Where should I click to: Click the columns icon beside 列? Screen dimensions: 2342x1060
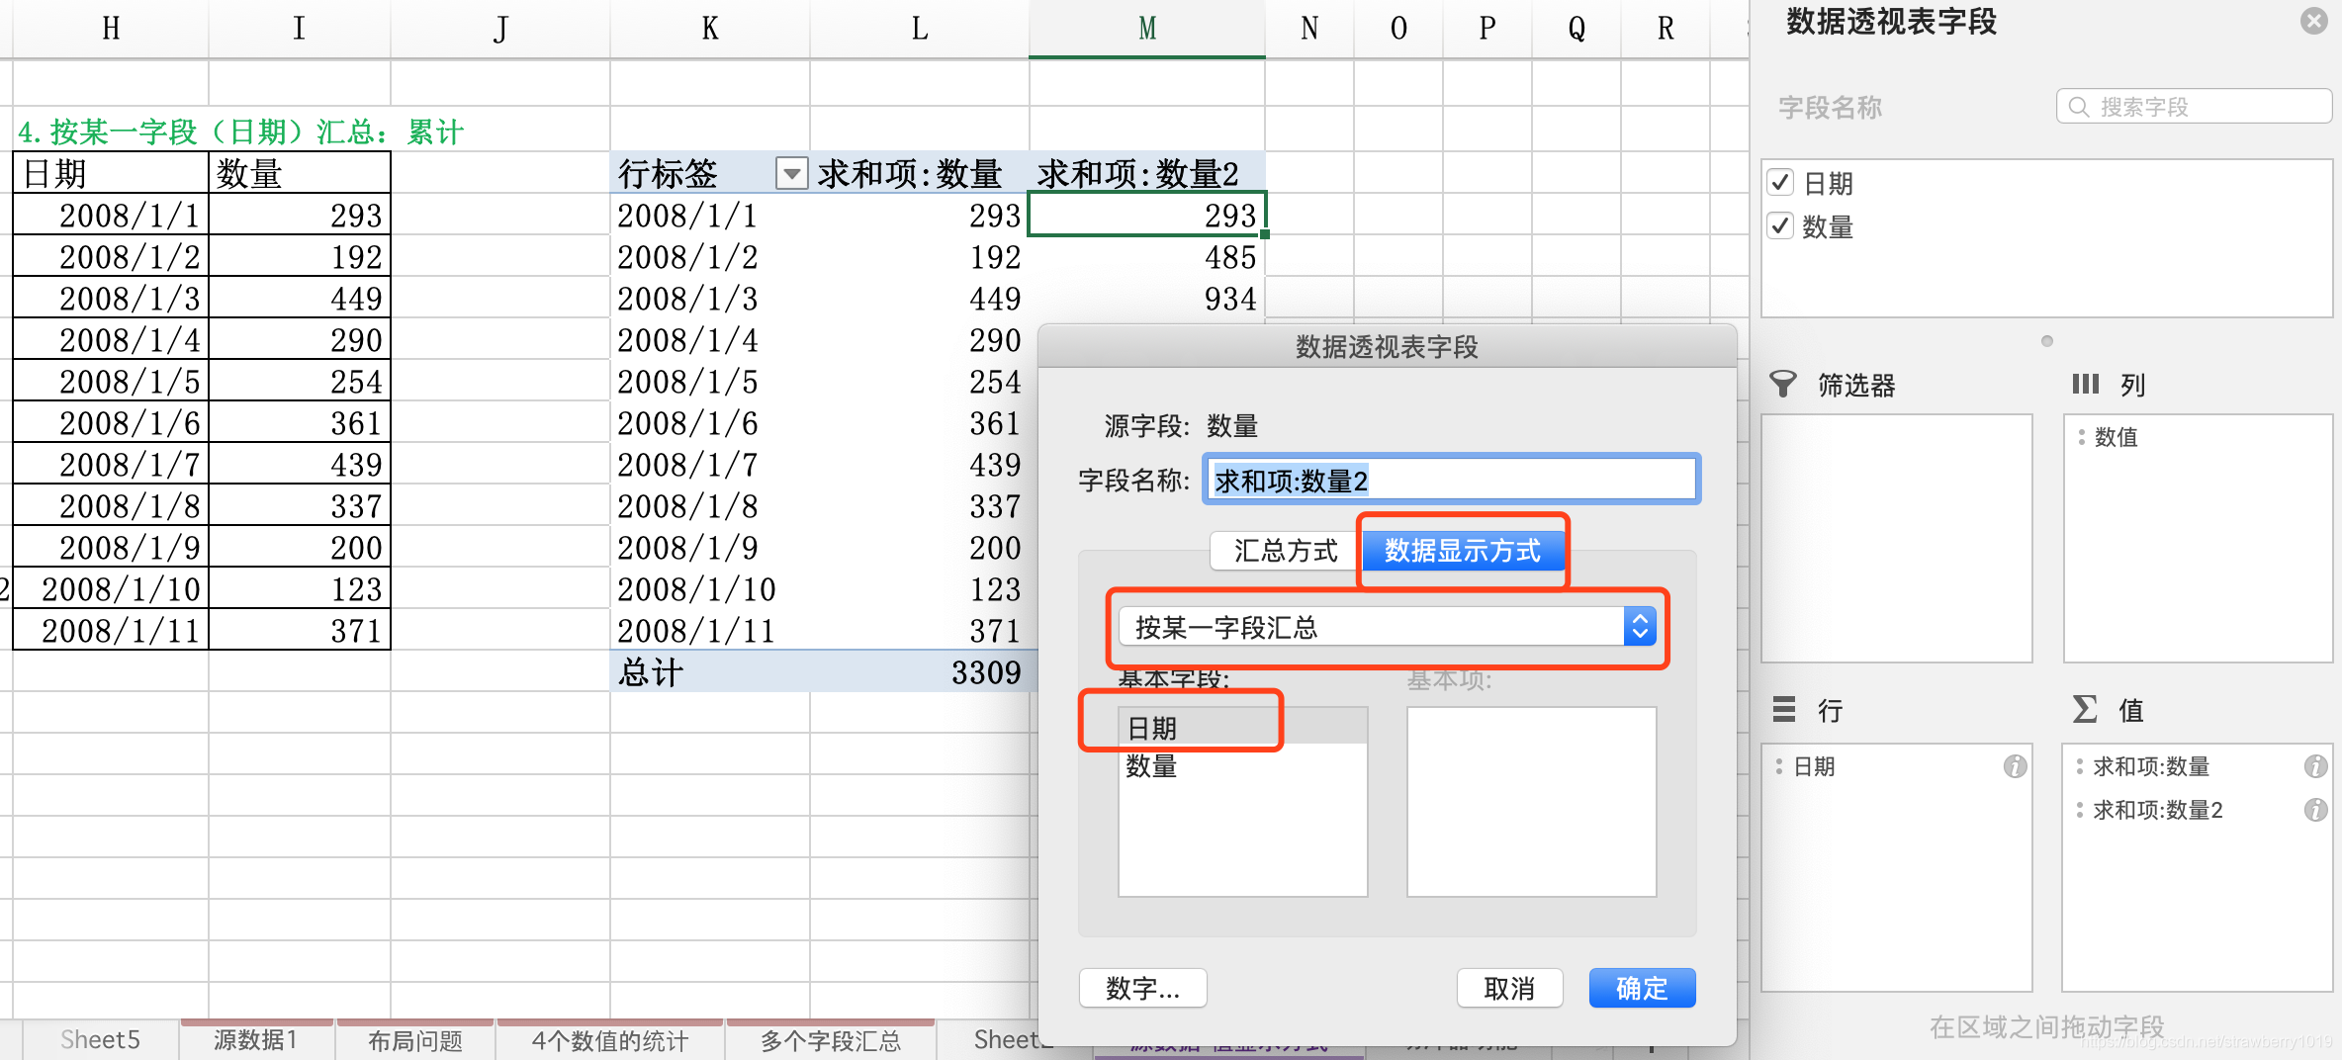point(2085,384)
